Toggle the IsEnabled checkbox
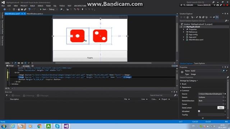Screen dimensions: 230x129 point(199,111)
